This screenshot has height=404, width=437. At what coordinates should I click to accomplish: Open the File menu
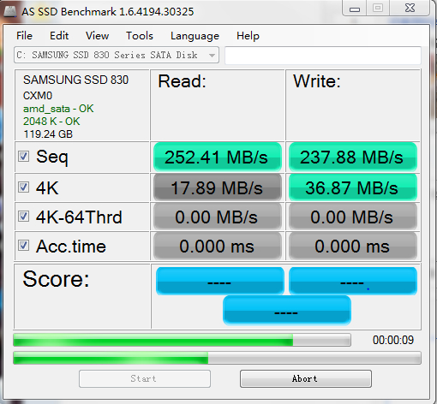24,36
